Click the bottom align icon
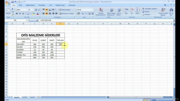 click(50, 10)
